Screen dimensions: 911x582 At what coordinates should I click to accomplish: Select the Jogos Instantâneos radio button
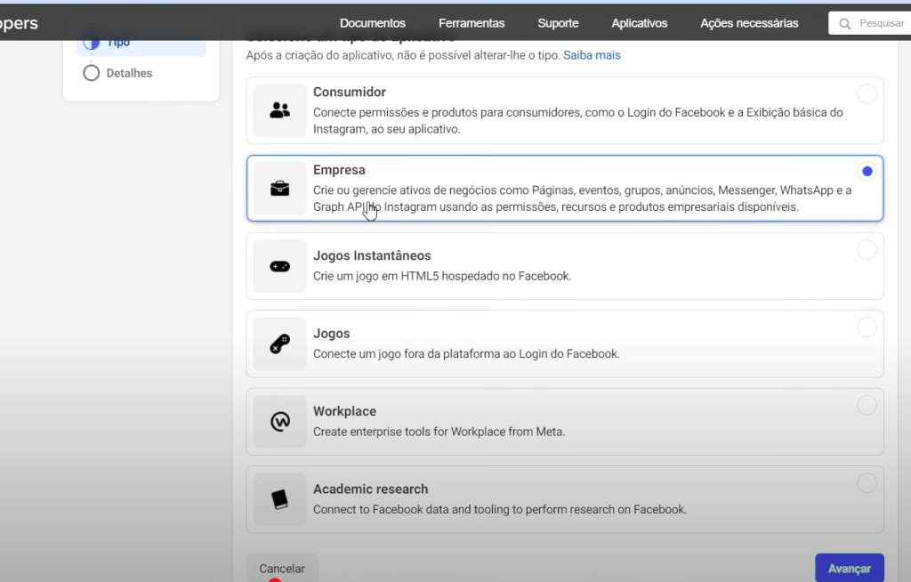coord(867,250)
